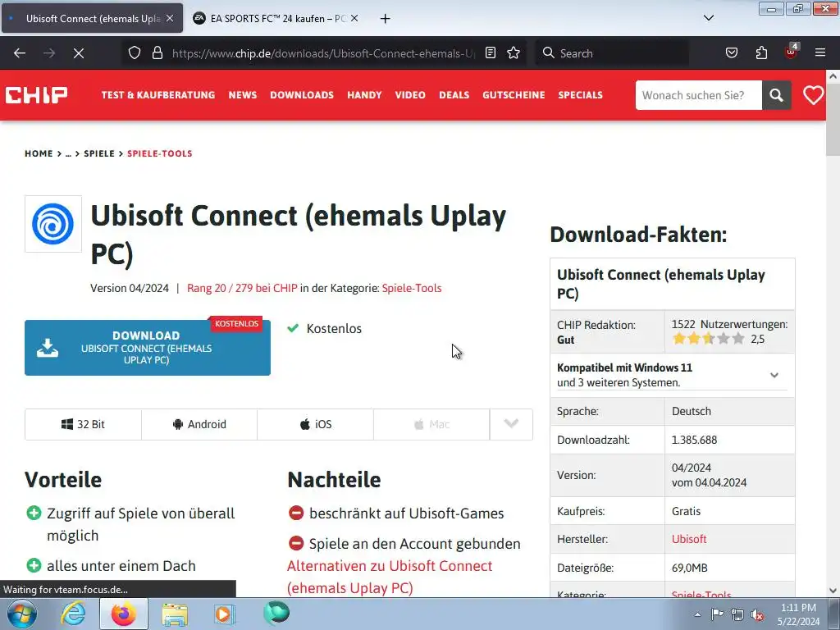840x630 pixels.
Task: Click the Firefox taskbar icon
Action: pyautogui.click(x=123, y=614)
